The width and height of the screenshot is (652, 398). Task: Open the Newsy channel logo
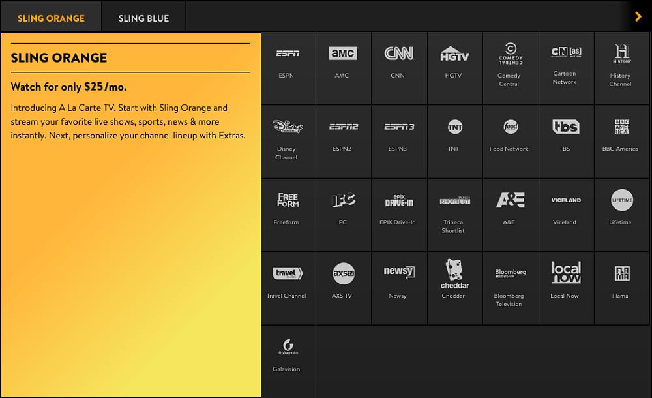tap(399, 272)
